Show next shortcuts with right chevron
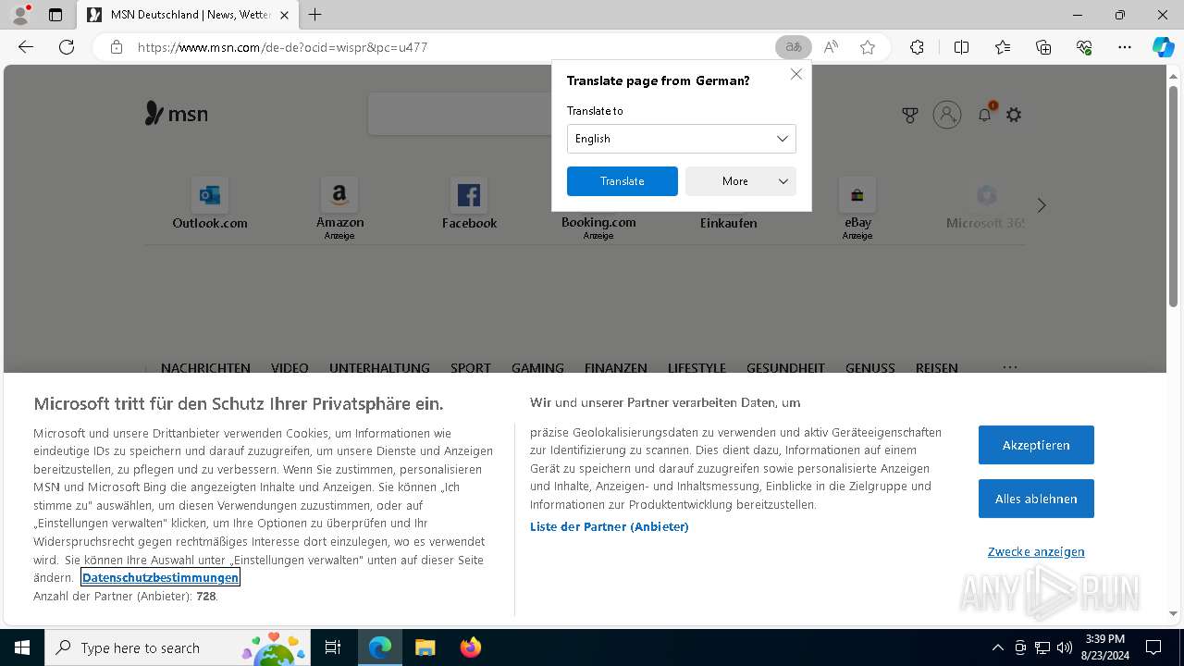 coord(1042,205)
